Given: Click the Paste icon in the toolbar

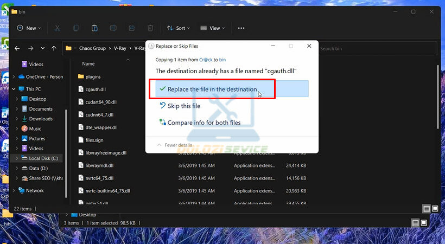Looking at the screenshot, I should 94,28.
